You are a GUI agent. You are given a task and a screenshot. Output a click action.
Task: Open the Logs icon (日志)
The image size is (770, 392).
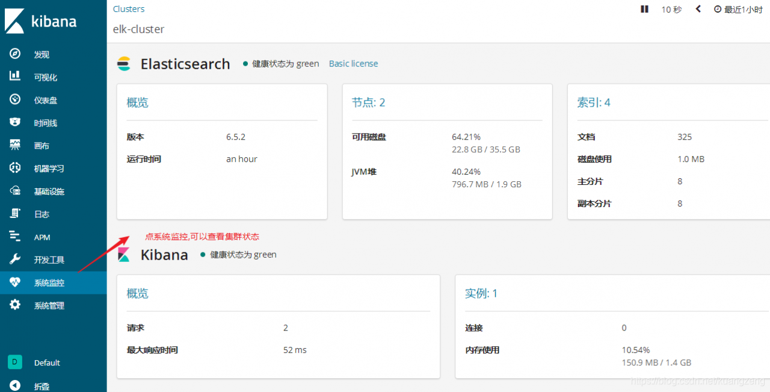(x=15, y=214)
